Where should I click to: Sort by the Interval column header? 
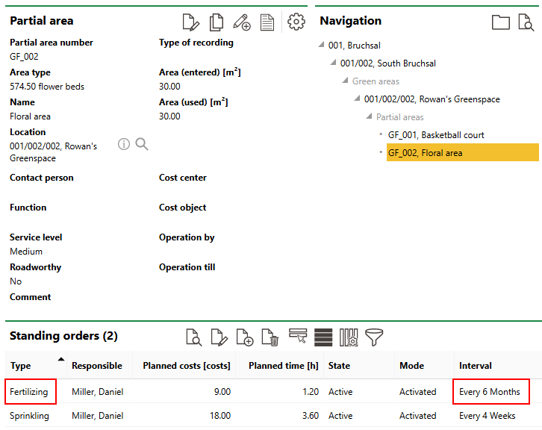pos(475,366)
